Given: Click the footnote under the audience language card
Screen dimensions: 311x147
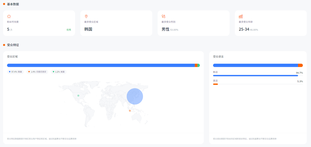Looking at the screenshot, I should [245, 139].
